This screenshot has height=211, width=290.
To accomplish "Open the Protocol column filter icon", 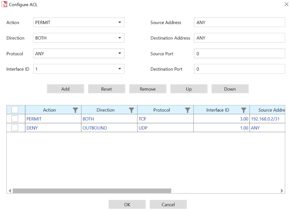I will pyautogui.click(x=187, y=110).
